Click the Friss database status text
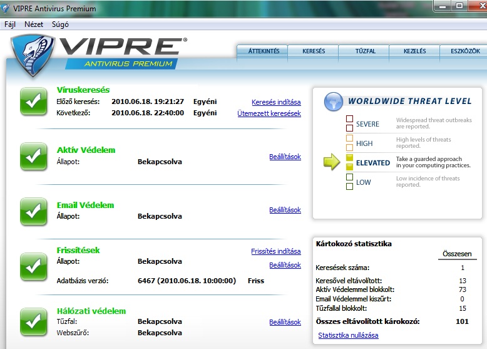 (x=256, y=281)
